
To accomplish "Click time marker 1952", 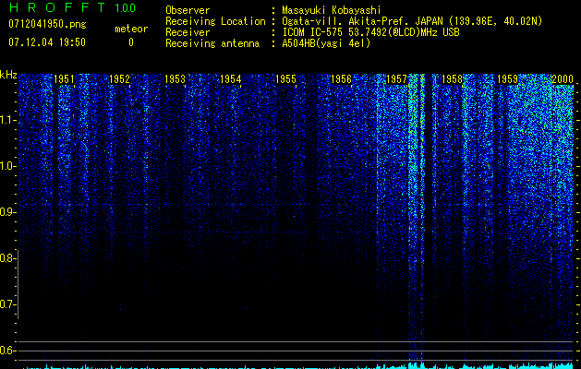I will (120, 78).
